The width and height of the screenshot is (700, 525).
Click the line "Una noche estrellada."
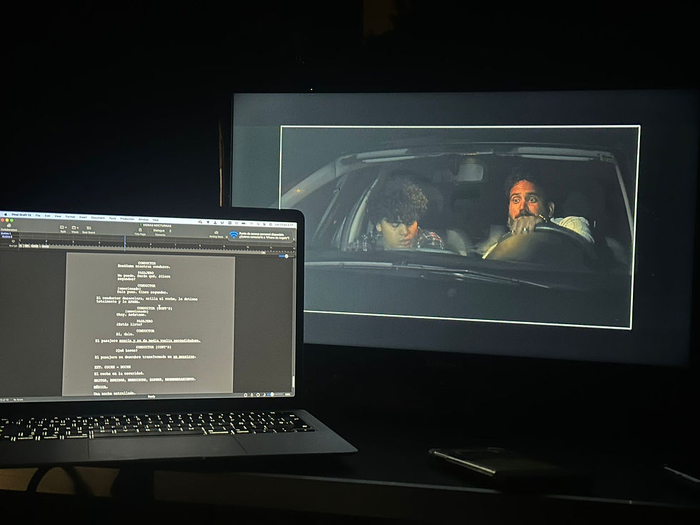tap(115, 394)
